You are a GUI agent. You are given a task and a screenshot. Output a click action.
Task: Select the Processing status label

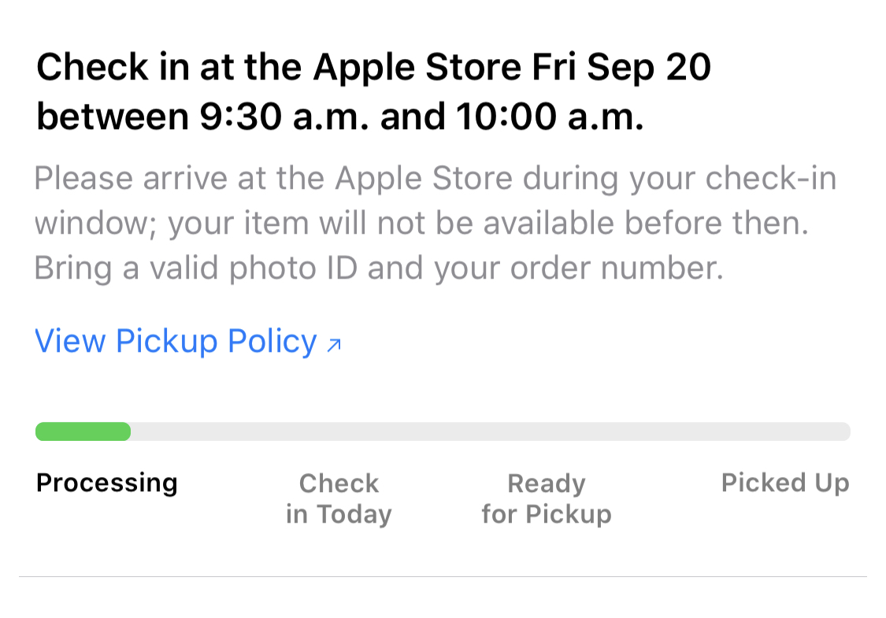point(107,483)
